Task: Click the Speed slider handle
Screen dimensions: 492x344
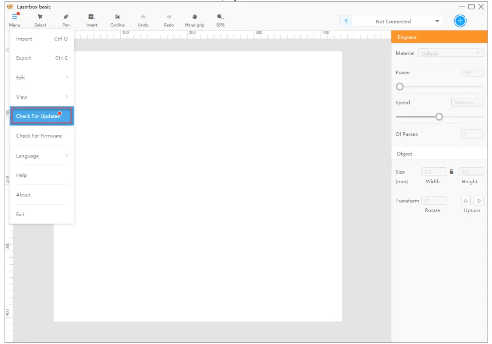Action: pos(439,117)
